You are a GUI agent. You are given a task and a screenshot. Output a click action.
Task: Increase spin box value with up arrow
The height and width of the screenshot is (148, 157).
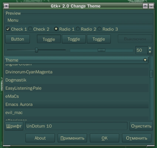150,48
